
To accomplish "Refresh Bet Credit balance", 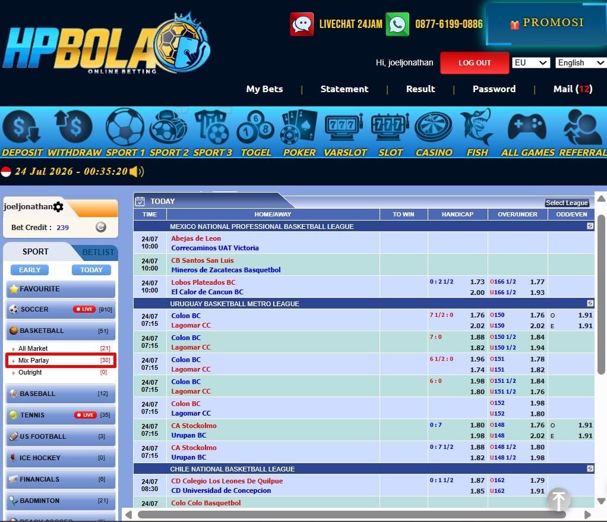I will 100,227.
